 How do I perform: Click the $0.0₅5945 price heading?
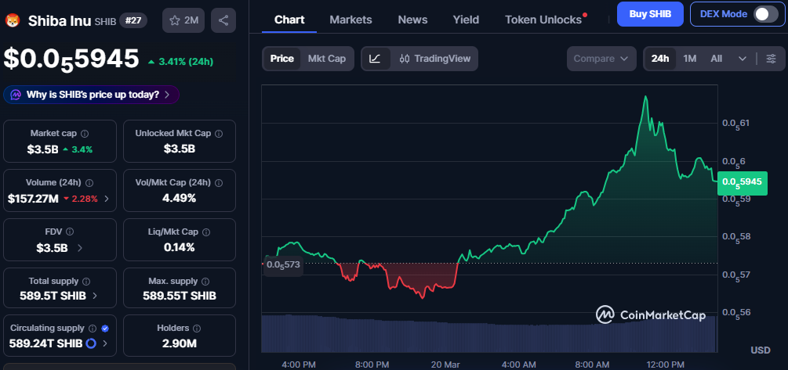[x=71, y=59]
